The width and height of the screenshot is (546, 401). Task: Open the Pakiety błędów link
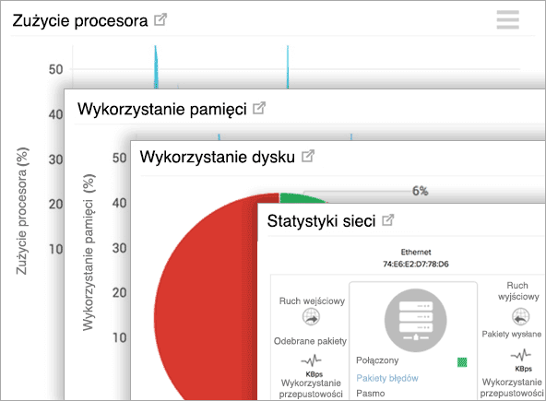386,378
